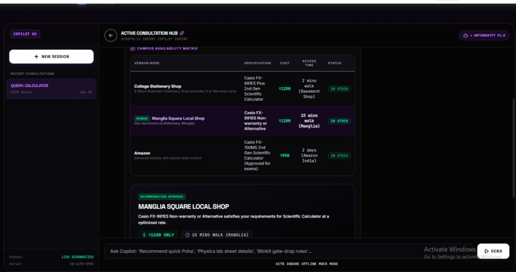
Task: Select the Access Time column header
Action: click(x=309, y=63)
